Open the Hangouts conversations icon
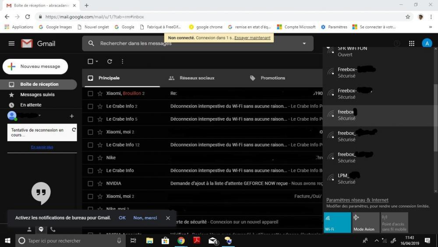438x247 pixels. click(x=41, y=229)
